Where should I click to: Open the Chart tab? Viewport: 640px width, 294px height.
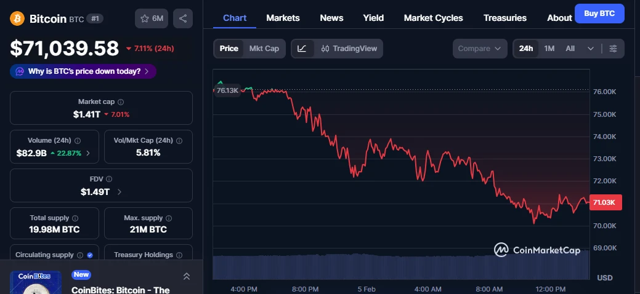point(235,18)
